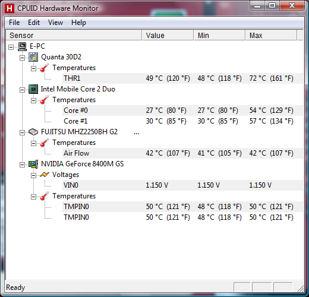Image resolution: width=309 pixels, height=297 pixels.
Task: Click the Sensor column header
Action: (x=74, y=35)
